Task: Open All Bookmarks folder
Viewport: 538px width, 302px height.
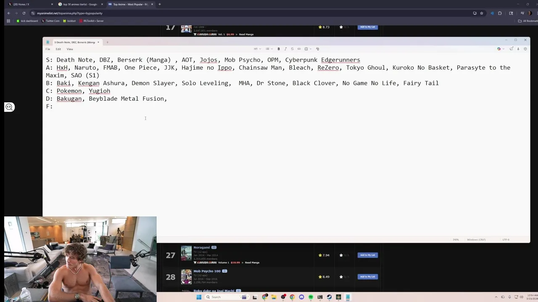Action: [x=528, y=21]
